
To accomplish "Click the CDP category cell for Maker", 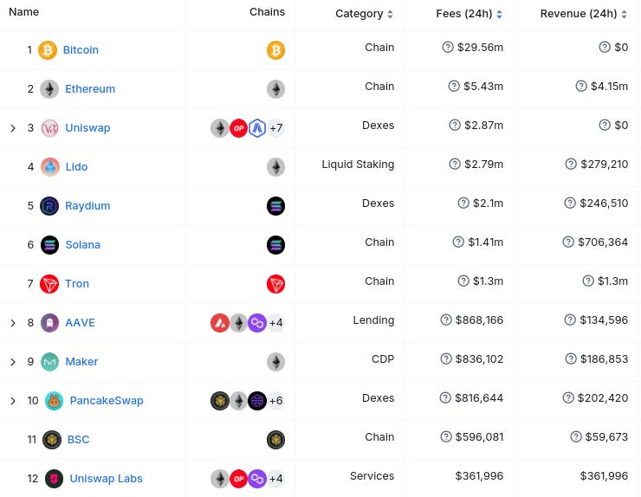I will pos(383,359).
